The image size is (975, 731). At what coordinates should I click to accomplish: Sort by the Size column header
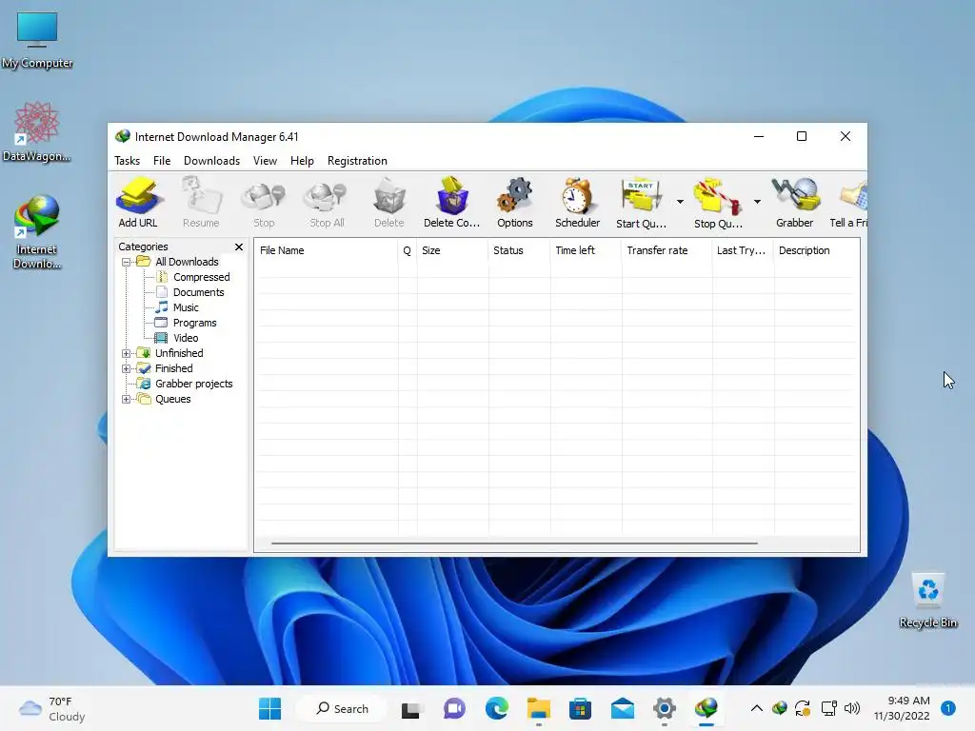coord(452,250)
